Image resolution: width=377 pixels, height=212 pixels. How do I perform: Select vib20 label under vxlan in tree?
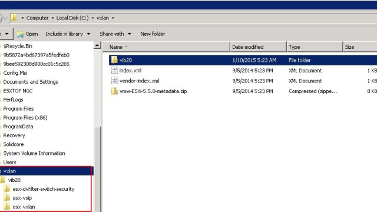[x=14, y=180]
